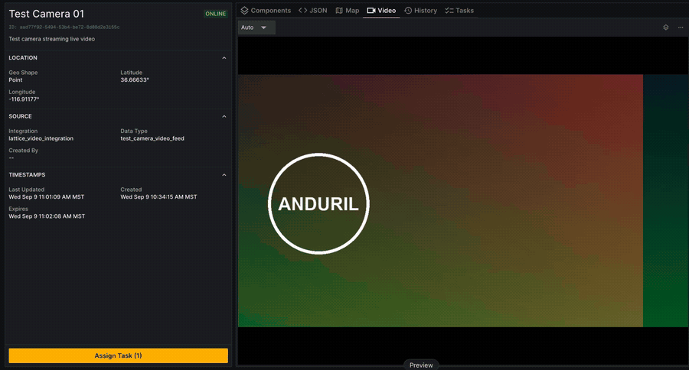
Task: Click the Created timestamp value
Action: tap(159, 197)
